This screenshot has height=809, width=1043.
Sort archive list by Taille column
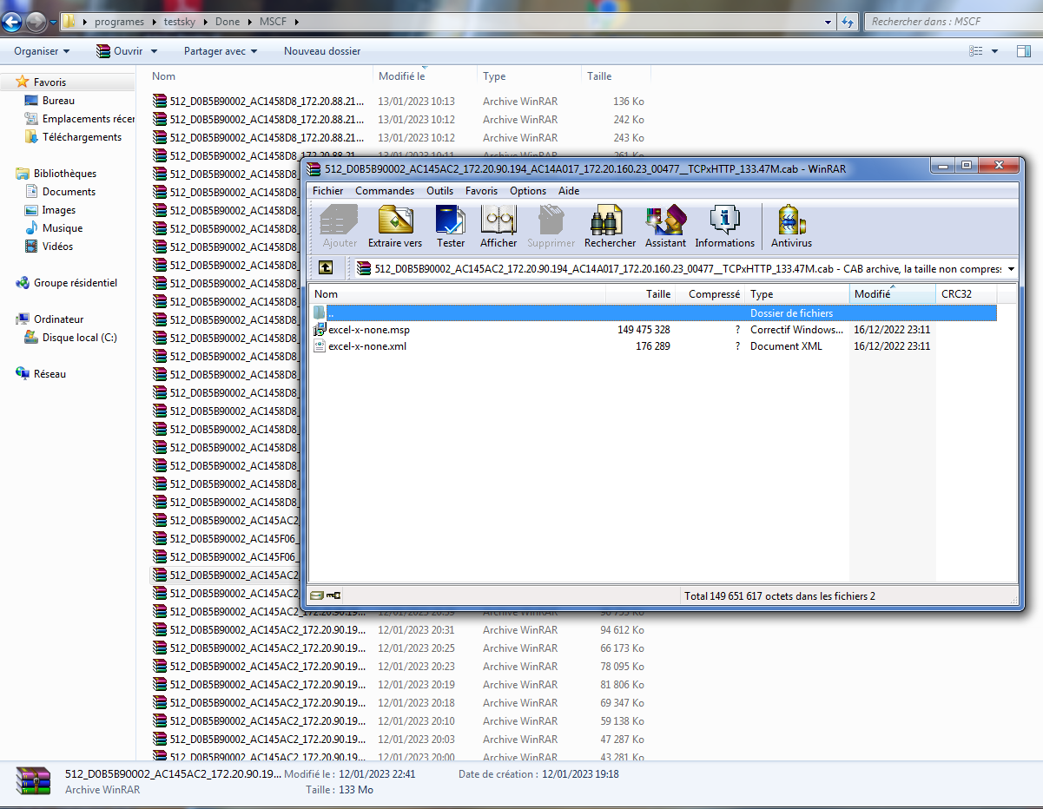pyautogui.click(x=641, y=294)
